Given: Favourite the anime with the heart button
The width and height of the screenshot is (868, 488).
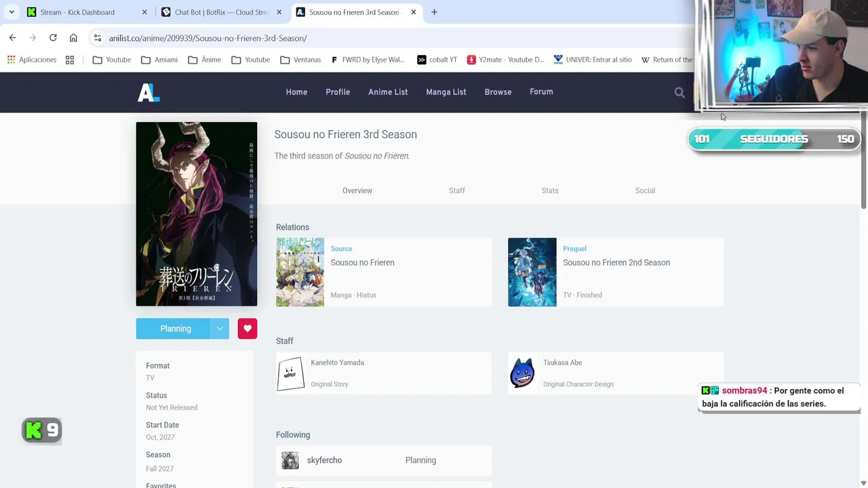Looking at the screenshot, I should pyautogui.click(x=248, y=329).
